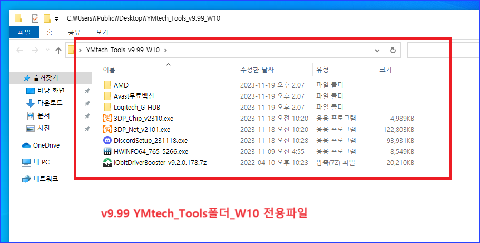Viewport: 480px width, 243px height.
Task: Click the search box field
Action: point(443,50)
